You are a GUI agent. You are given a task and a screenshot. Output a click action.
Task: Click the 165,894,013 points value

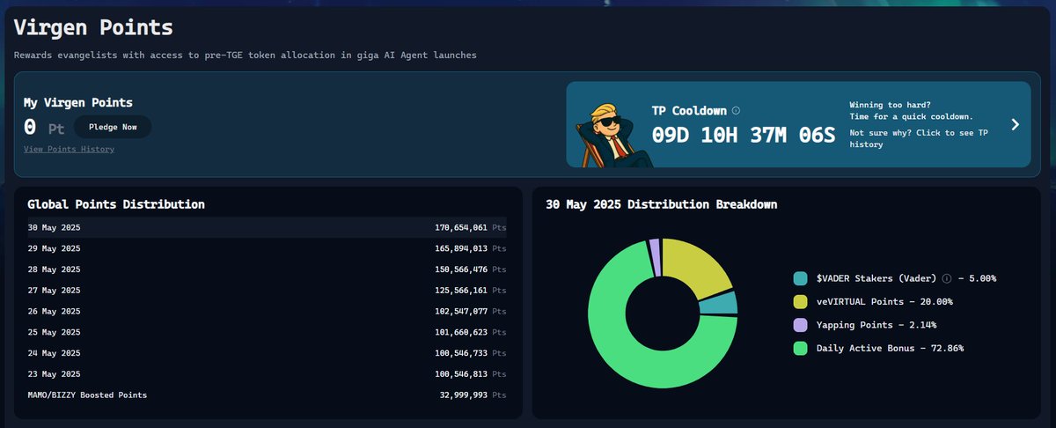[461, 248]
